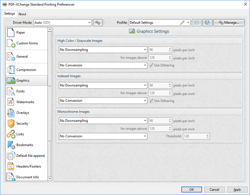Click the Compression sidebar icon
250x195 pixels.
pos(11,70)
